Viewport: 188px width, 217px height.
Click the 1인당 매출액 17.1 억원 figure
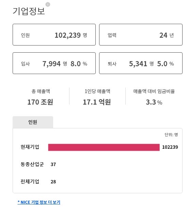point(97,102)
